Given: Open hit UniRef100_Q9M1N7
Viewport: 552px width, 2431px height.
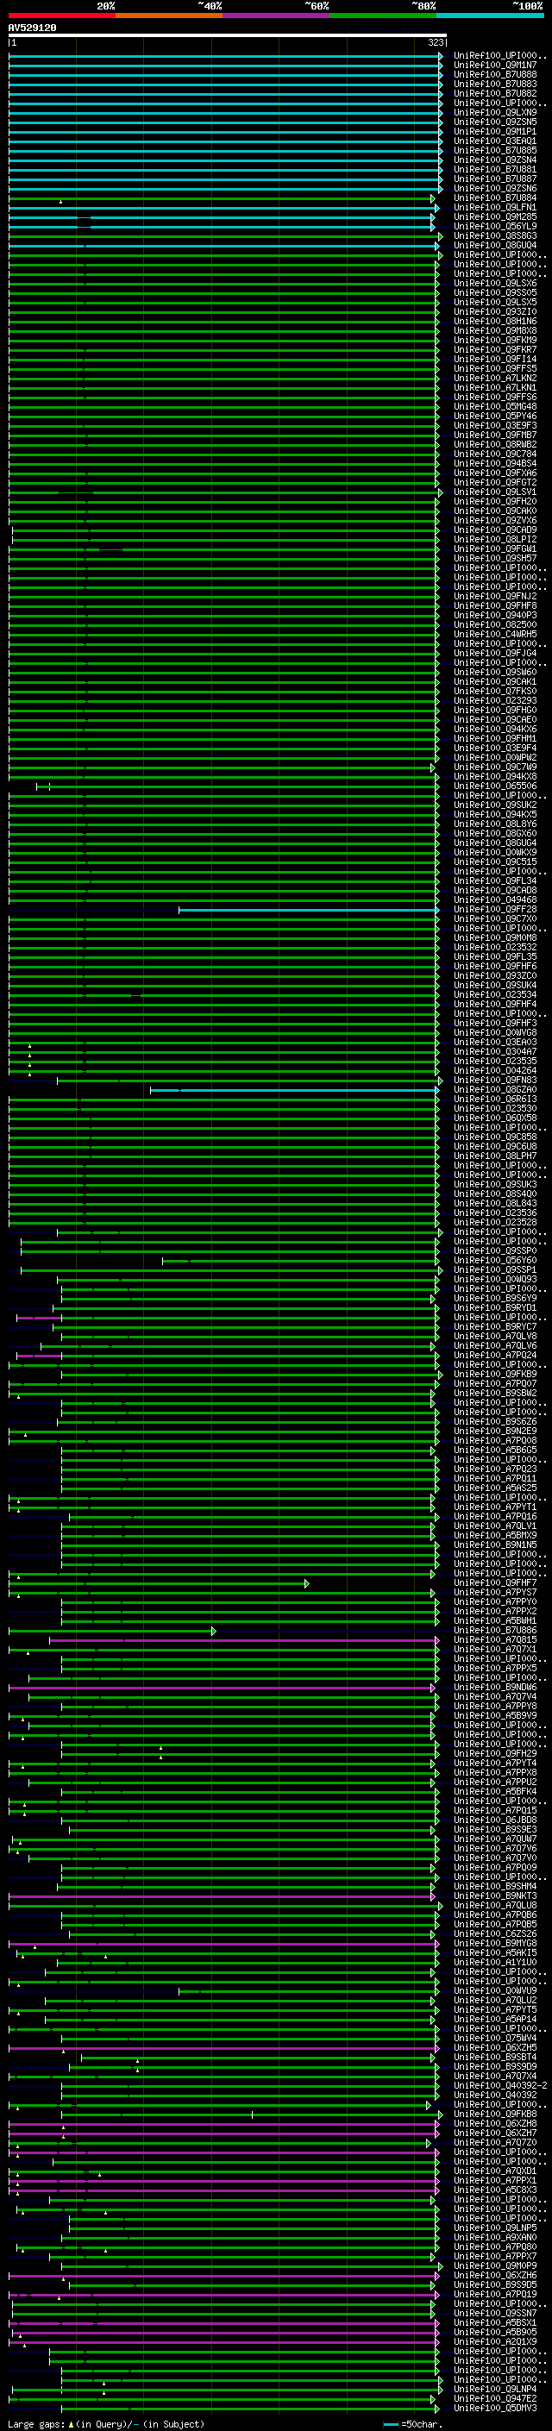Looking at the screenshot, I should click(x=495, y=66).
